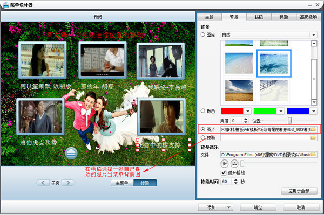
Task: Open the red color dropdown arrow
Action: coord(248,111)
